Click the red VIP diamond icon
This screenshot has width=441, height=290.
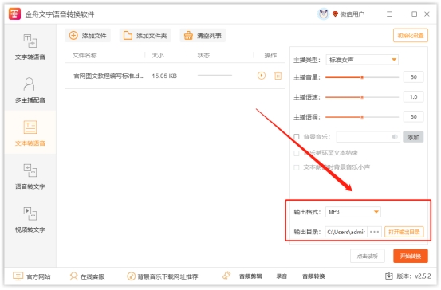(x=335, y=14)
